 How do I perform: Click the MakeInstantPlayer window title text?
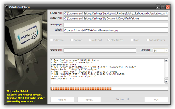tap(20, 7)
